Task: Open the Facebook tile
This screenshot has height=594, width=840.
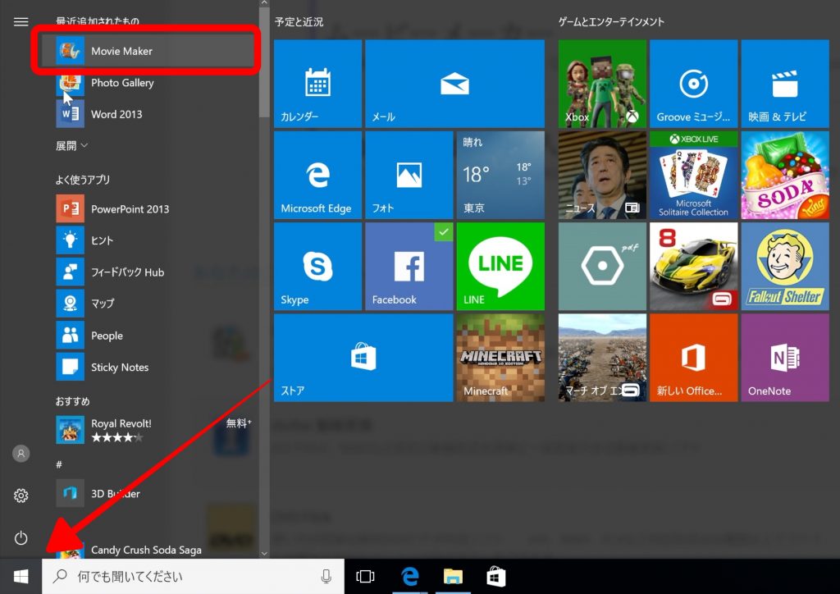Action: [409, 266]
